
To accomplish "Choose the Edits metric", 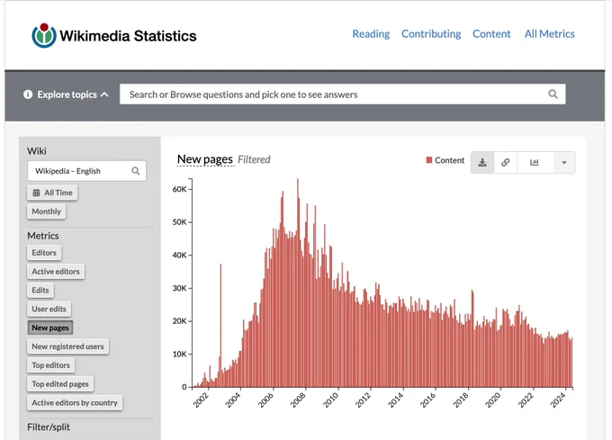I will click(x=40, y=291).
